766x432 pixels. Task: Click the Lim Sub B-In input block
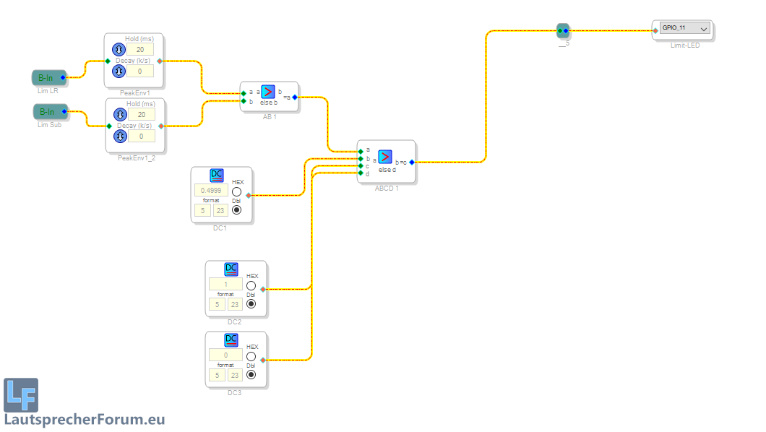point(47,111)
